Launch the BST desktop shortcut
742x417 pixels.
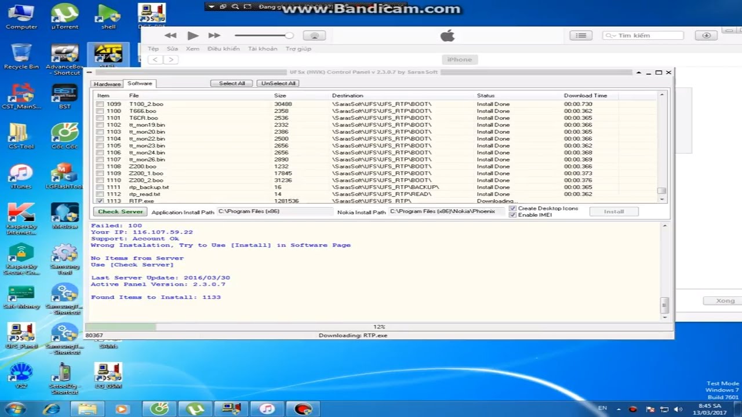[x=65, y=96]
